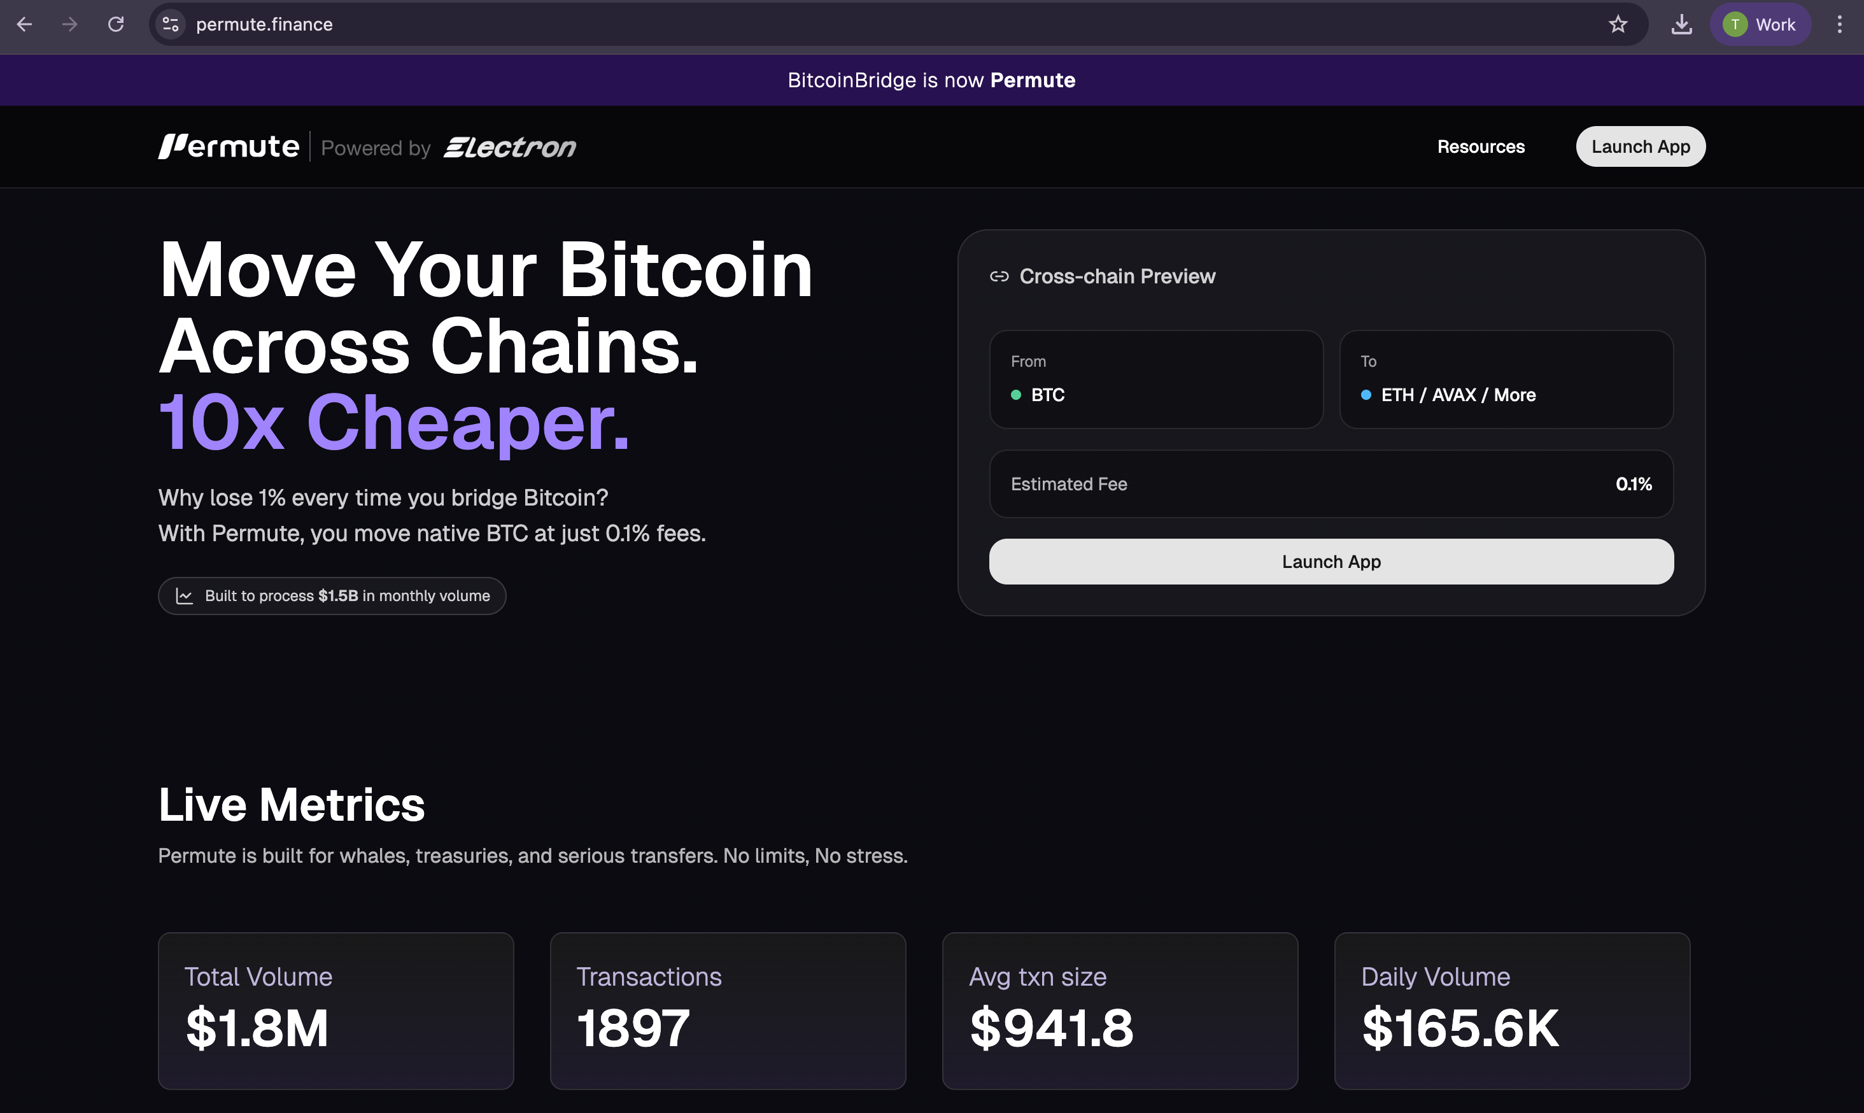This screenshot has height=1113, width=1864.
Task: Click the chart icon in volume badge
Action: coord(185,596)
